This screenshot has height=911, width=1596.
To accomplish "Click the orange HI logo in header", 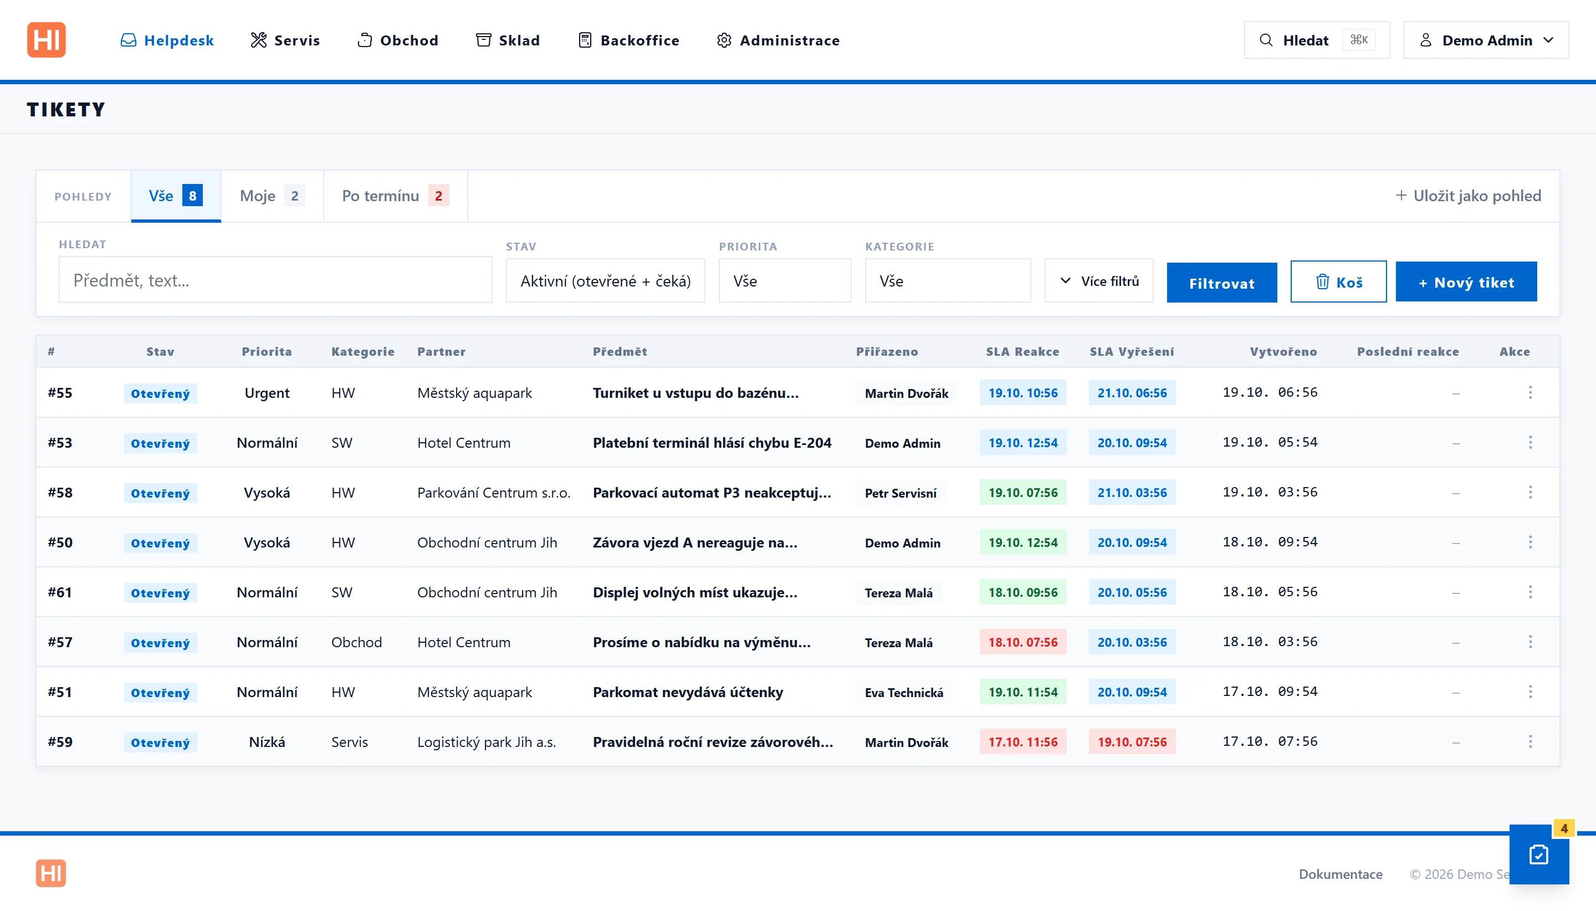I will click(x=47, y=40).
